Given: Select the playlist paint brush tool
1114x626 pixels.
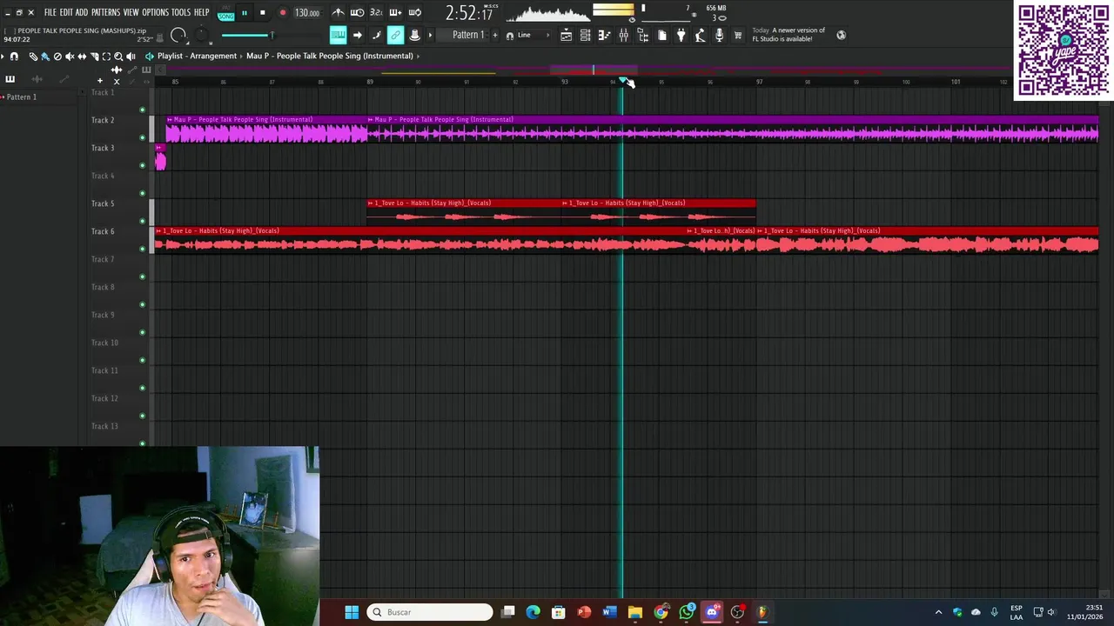Looking at the screenshot, I should coord(45,57).
